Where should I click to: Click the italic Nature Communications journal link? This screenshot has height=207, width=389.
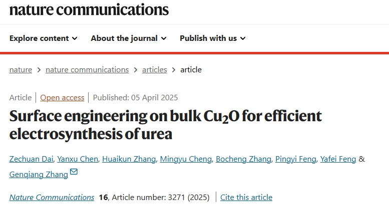pyautogui.click(x=52, y=198)
